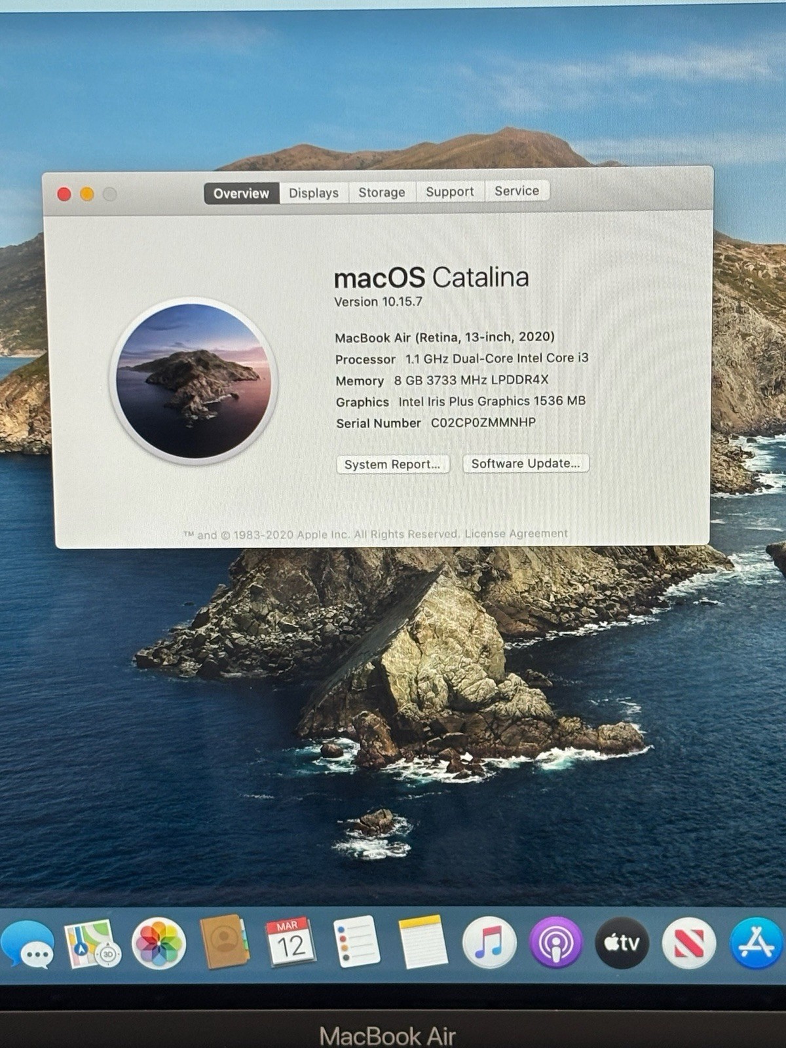
Task: Launch Maps from the Dock
Action: 92,944
